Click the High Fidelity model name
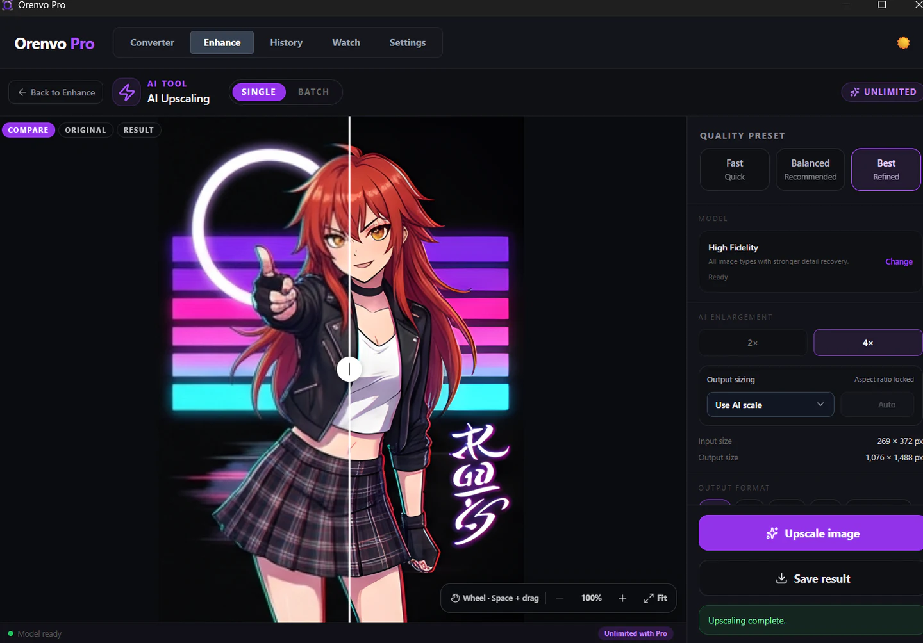 pyautogui.click(x=733, y=247)
